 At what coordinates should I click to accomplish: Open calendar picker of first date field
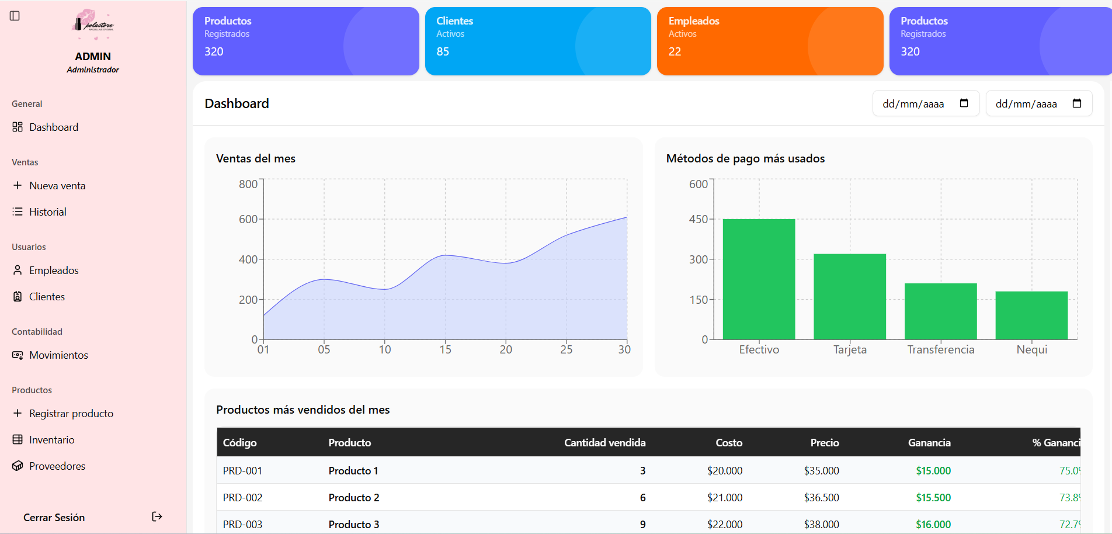tap(964, 103)
